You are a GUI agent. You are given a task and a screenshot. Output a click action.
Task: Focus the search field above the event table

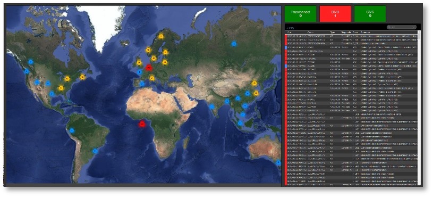coord(401,27)
